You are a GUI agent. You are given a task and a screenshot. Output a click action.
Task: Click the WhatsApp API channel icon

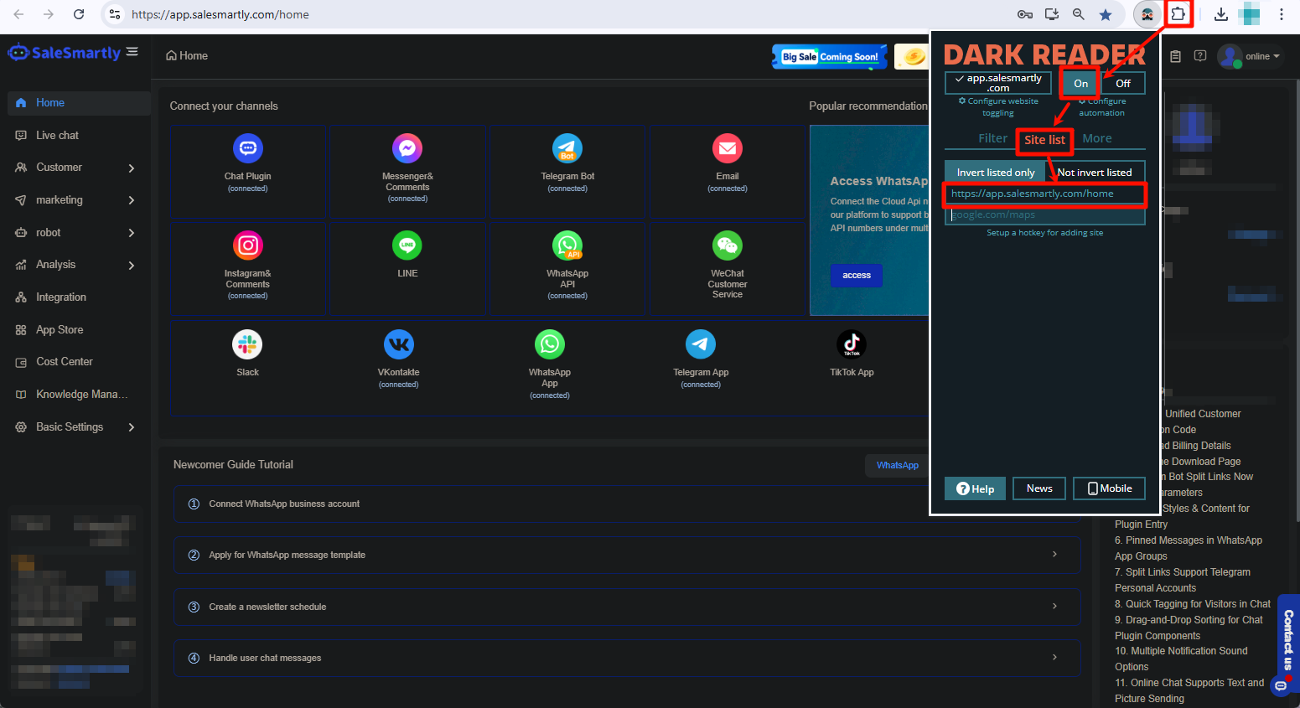(567, 245)
